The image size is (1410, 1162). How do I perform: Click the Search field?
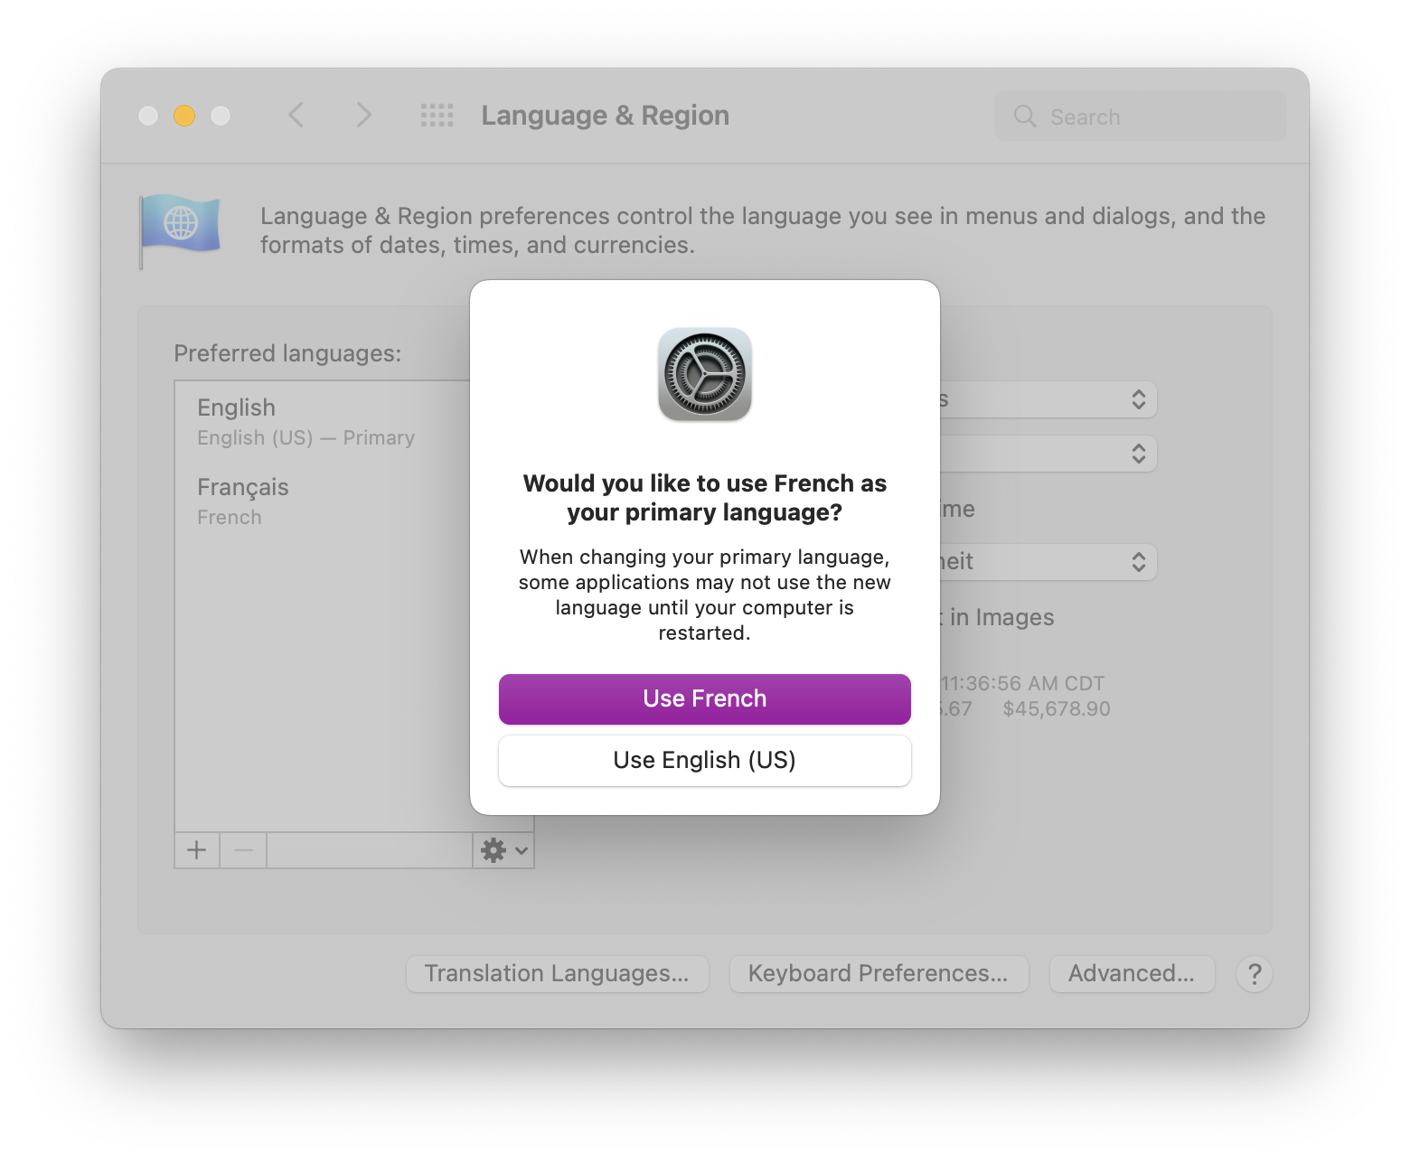(x=1140, y=116)
